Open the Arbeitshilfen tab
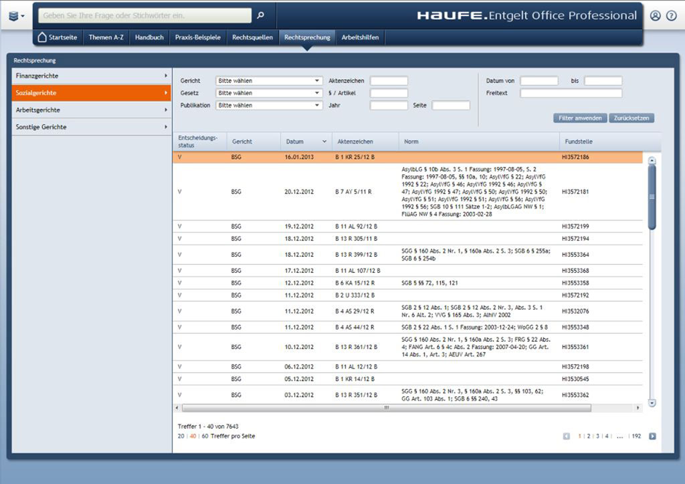The height and width of the screenshot is (484, 685). pos(360,37)
